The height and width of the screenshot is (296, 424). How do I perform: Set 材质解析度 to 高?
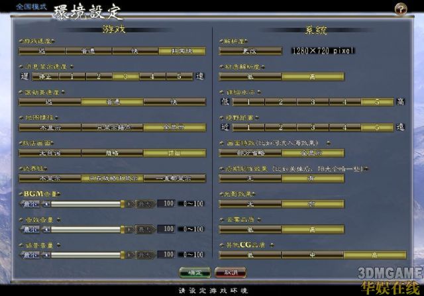pyautogui.click(x=313, y=77)
